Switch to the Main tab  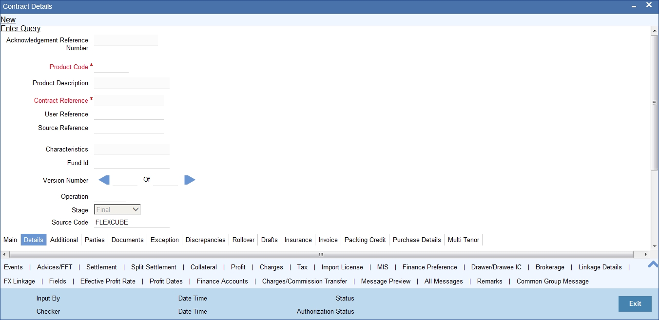pos(10,240)
